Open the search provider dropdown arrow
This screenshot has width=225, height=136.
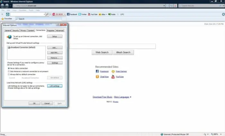tap(223, 6)
